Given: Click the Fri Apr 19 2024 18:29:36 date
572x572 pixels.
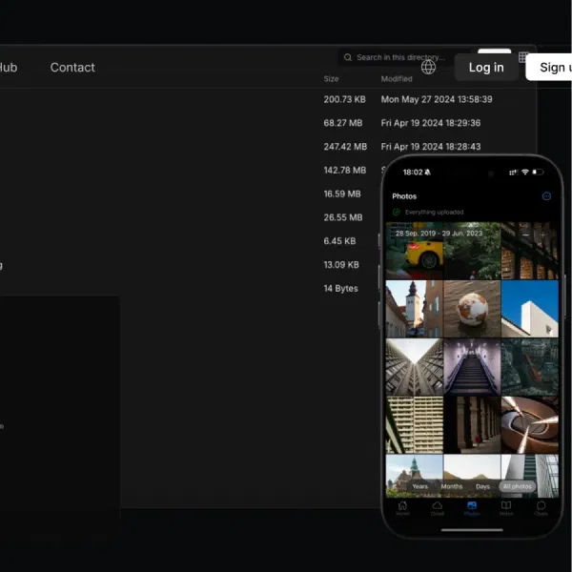Looking at the screenshot, I should click(431, 123).
